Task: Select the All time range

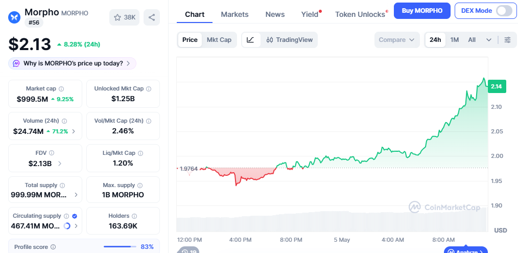Action: pyautogui.click(x=472, y=40)
